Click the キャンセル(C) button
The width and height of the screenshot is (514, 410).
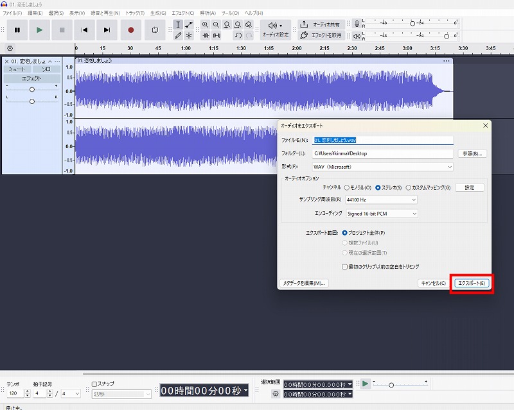[x=433, y=283]
